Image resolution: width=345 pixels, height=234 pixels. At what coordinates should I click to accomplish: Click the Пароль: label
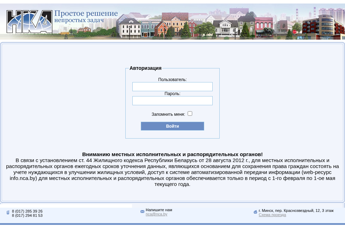click(x=172, y=94)
